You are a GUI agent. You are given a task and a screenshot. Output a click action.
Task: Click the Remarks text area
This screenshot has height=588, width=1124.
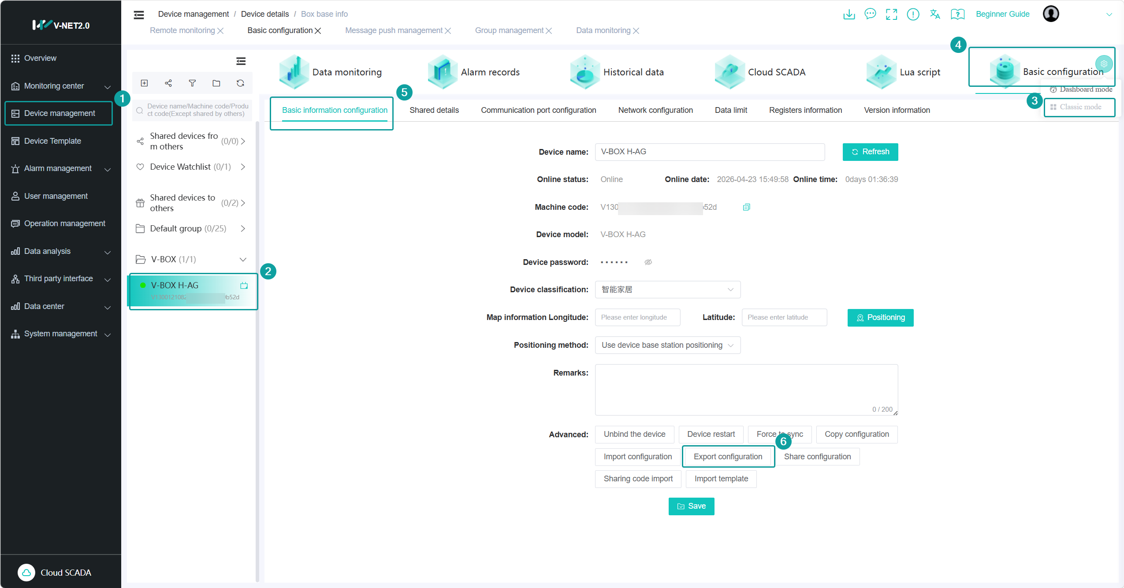click(x=746, y=390)
